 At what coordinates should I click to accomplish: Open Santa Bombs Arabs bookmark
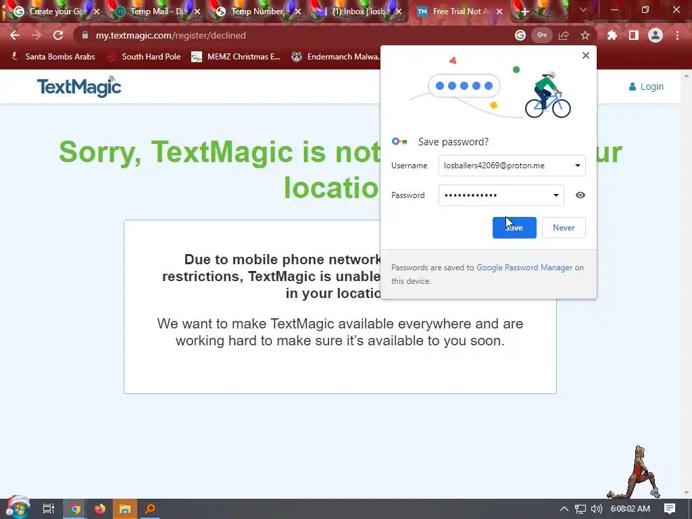[x=53, y=57]
